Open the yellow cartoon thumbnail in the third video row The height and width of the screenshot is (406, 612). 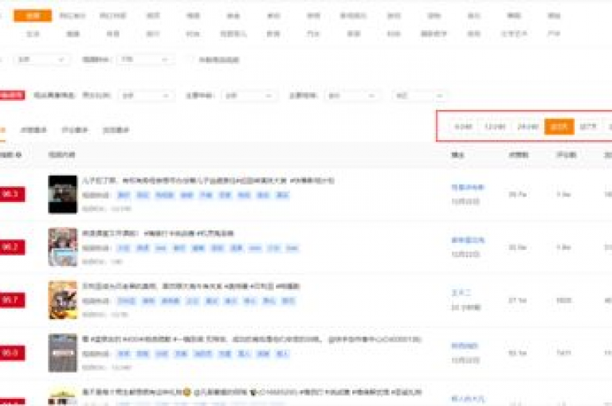(63, 300)
